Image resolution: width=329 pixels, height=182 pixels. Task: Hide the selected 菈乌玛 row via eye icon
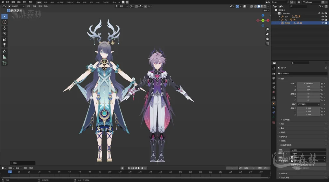coord(323,23)
